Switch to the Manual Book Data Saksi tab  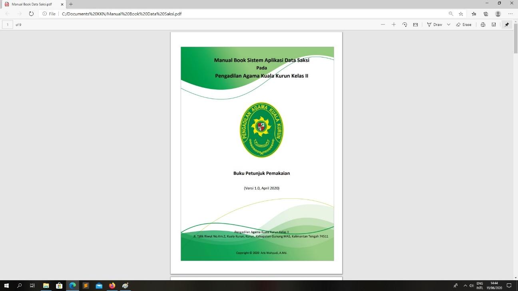click(x=32, y=4)
